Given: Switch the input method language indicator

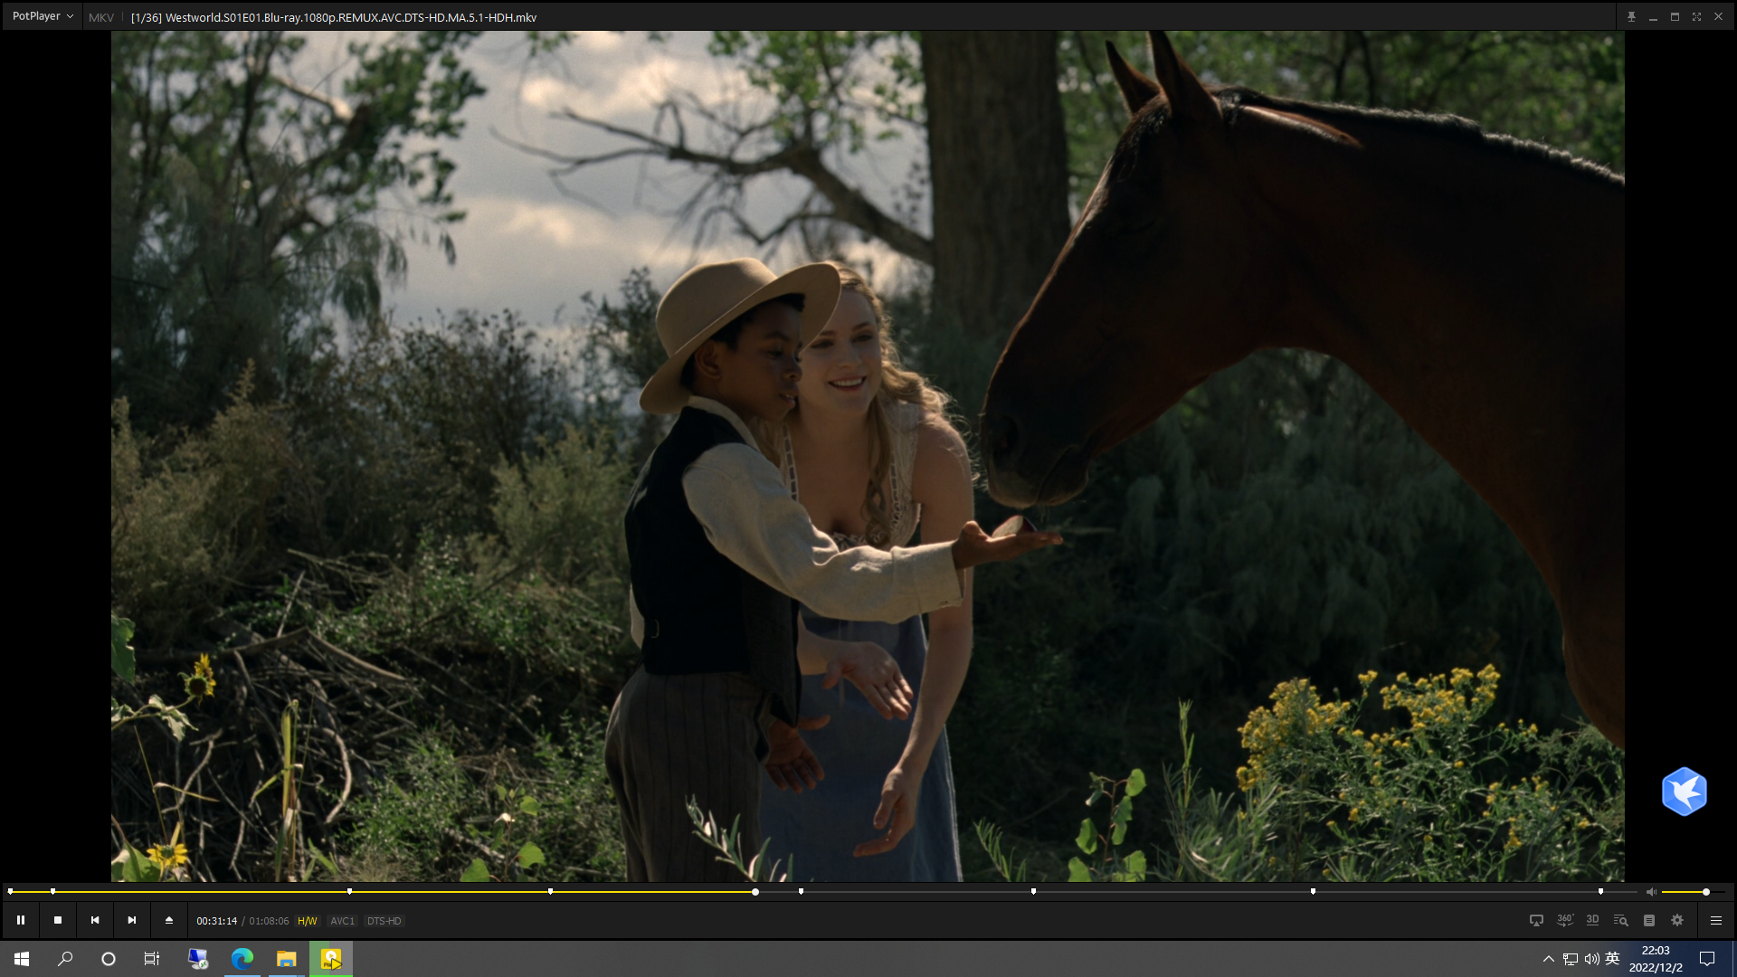Looking at the screenshot, I should (1612, 959).
